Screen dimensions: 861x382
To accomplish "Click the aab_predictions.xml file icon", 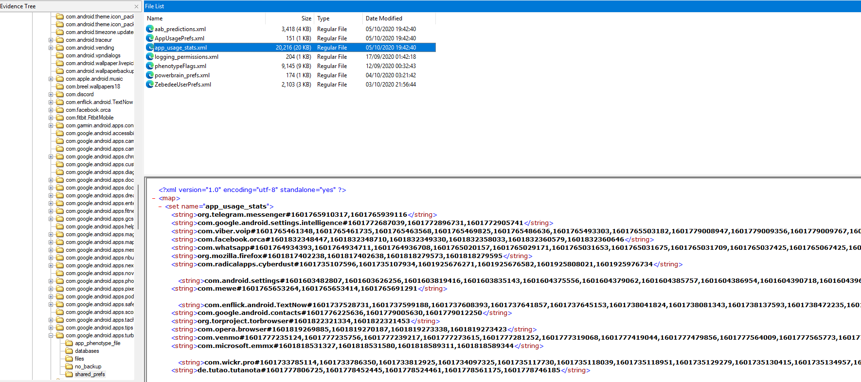I will pyautogui.click(x=150, y=29).
